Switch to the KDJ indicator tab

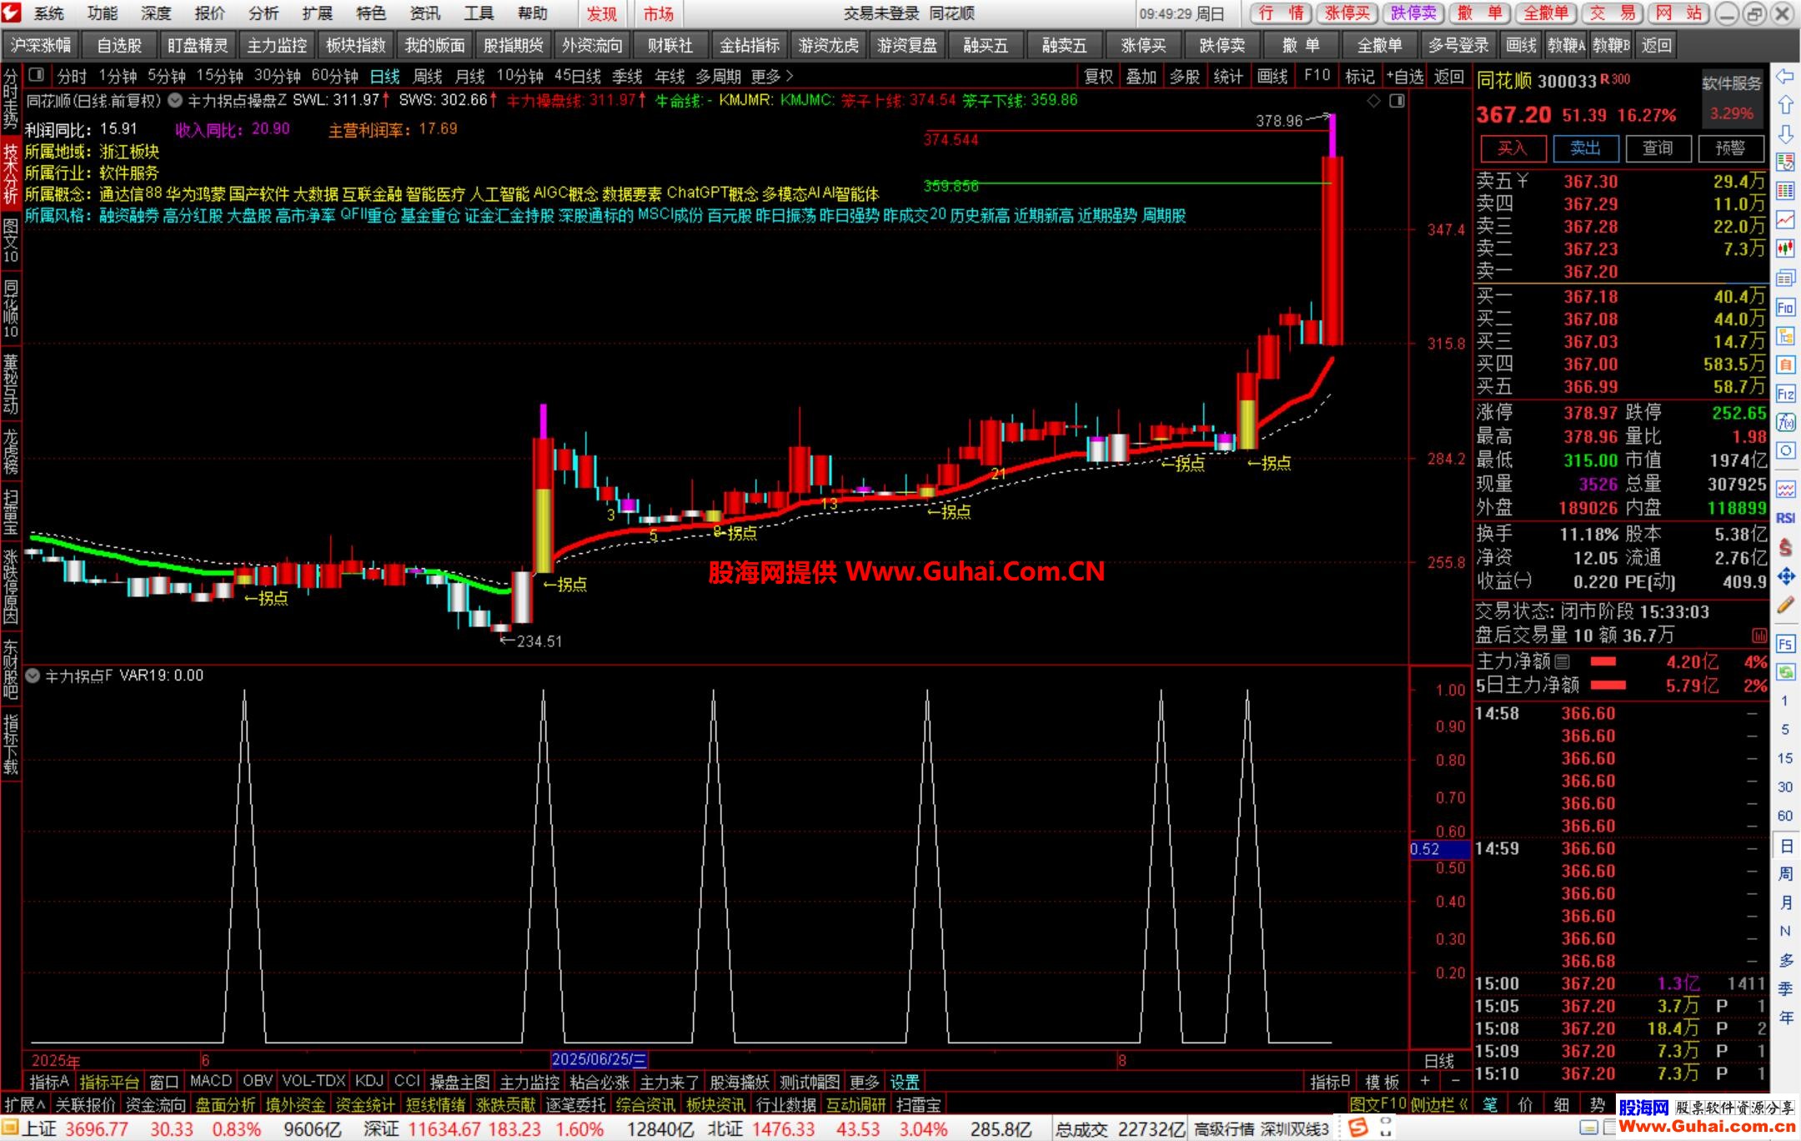(x=369, y=1081)
